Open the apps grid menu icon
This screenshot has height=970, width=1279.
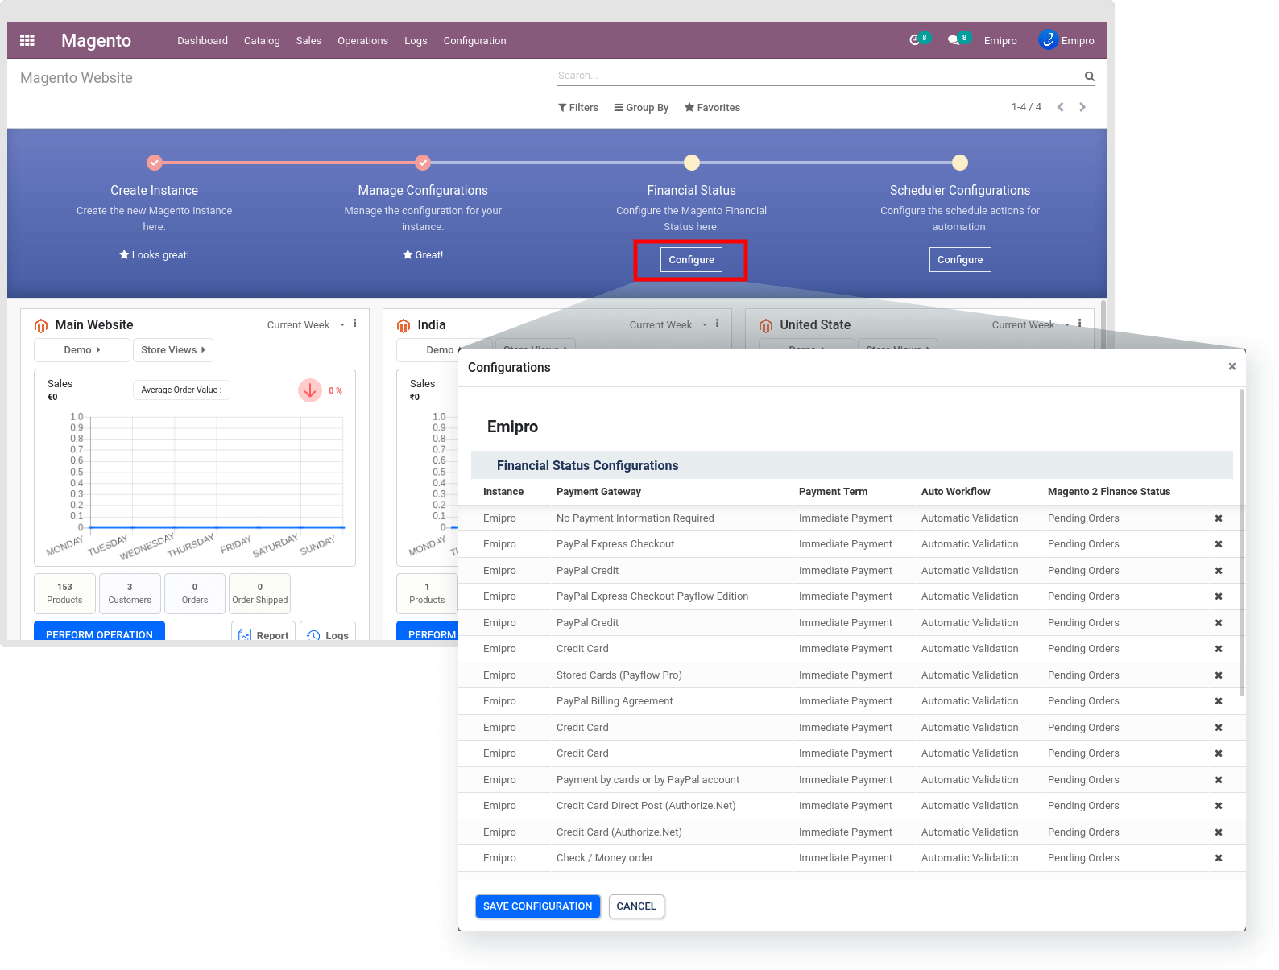[27, 40]
